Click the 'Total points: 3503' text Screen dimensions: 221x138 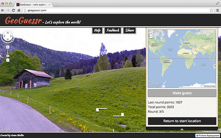[x=161, y=107]
